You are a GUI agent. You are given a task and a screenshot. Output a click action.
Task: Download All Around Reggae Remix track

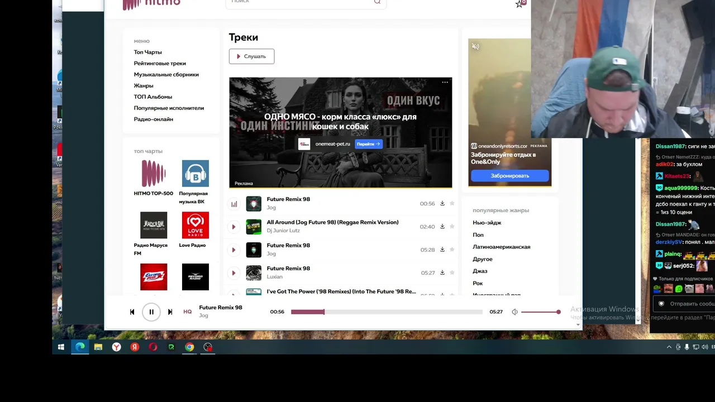tap(442, 227)
